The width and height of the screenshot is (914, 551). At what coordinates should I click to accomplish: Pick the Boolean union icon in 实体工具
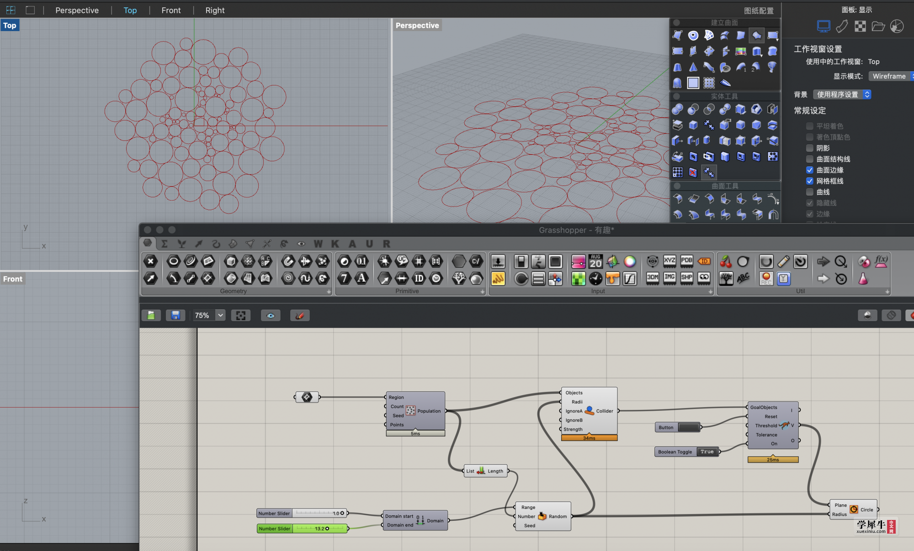point(677,109)
